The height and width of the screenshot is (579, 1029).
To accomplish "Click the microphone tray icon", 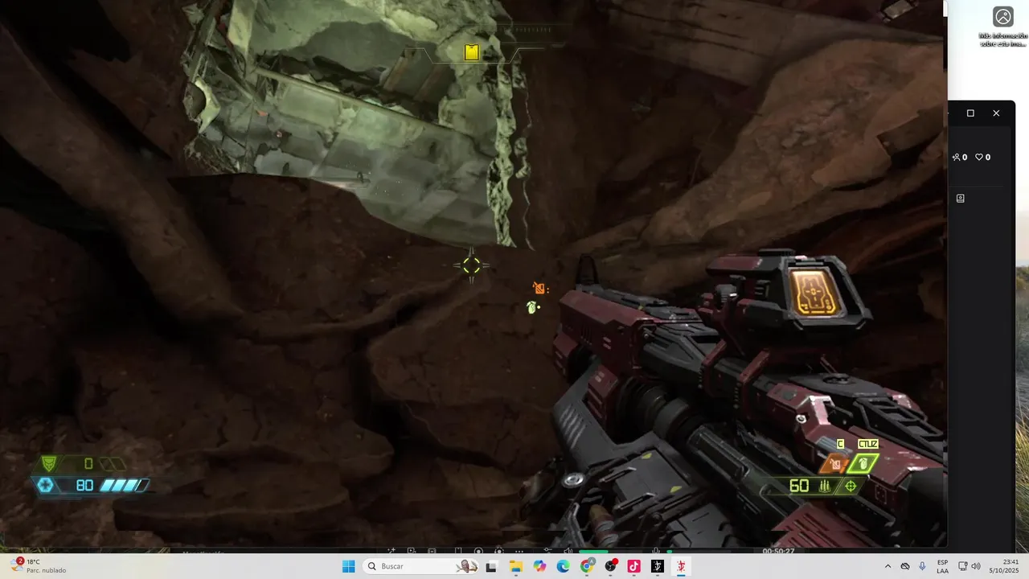I will pyautogui.click(x=922, y=566).
